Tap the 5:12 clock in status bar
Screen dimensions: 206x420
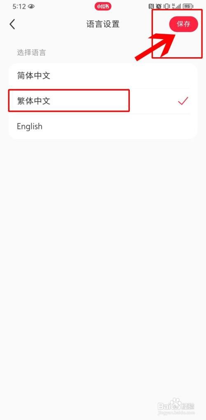[19, 6]
